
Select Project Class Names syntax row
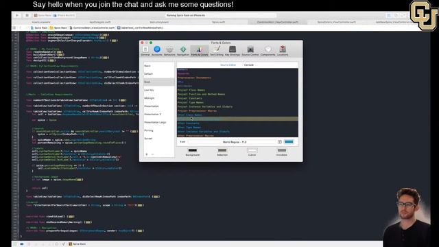click(237, 90)
